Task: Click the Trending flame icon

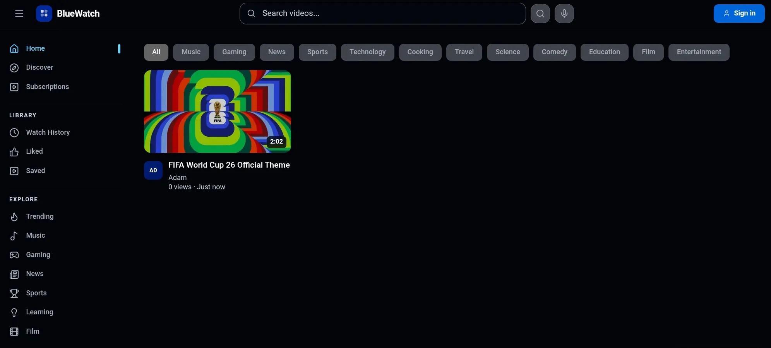Action: pyautogui.click(x=14, y=217)
